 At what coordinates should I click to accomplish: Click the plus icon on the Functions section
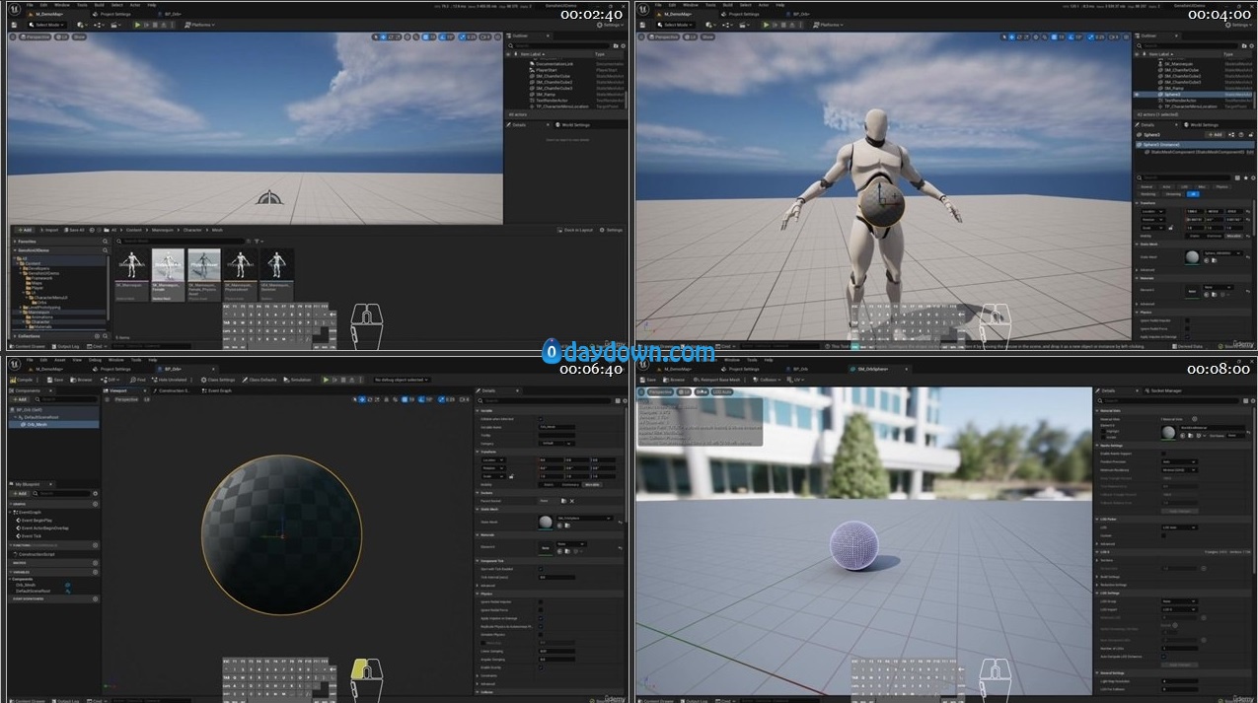coord(95,545)
